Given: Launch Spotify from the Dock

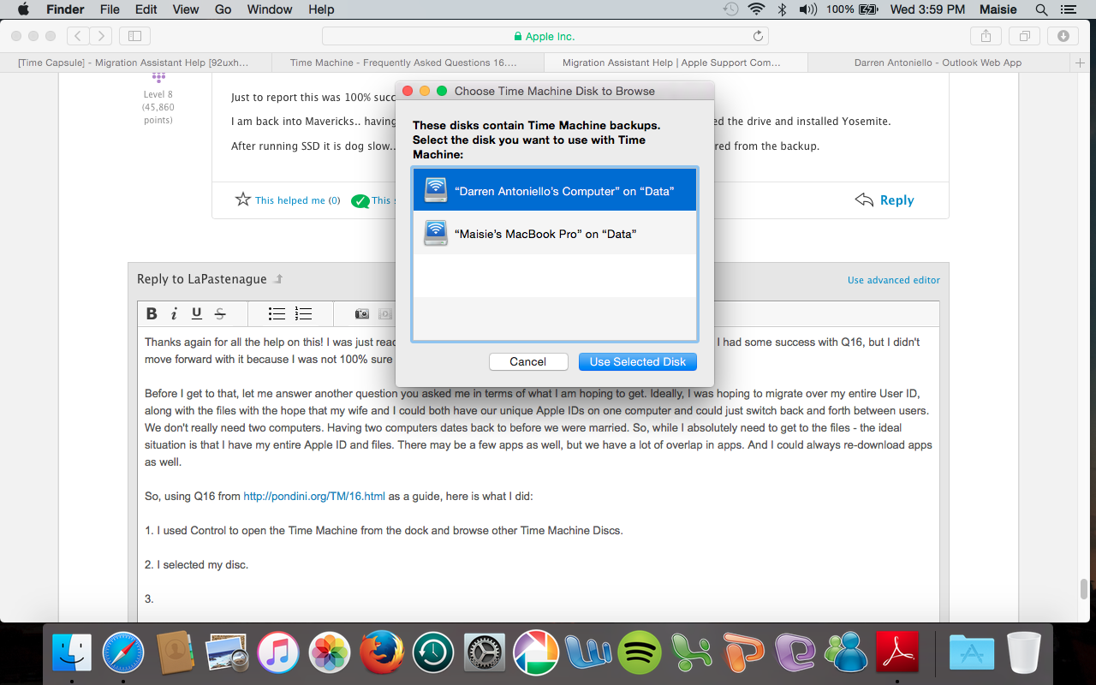Looking at the screenshot, I should click(x=640, y=653).
